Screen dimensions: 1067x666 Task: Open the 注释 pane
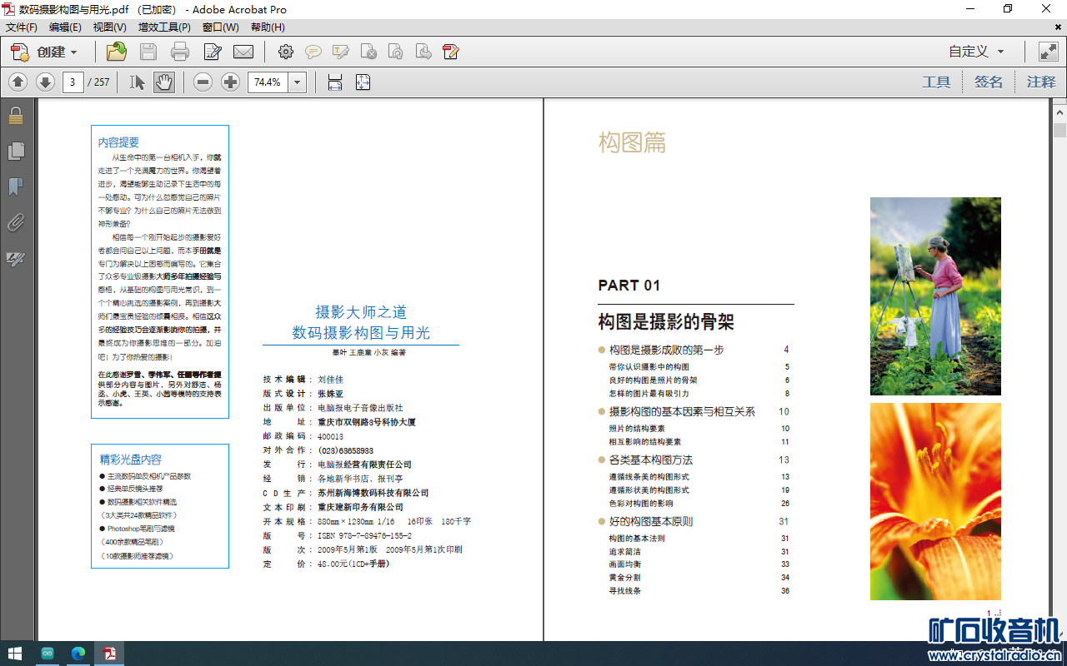pyautogui.click(x=1041, y=82)
